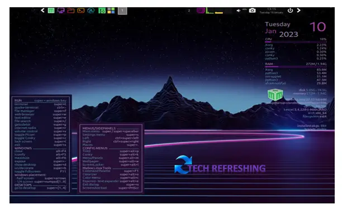347x214 pixels.
Task: Launch the orange terminal icon
Action: 81,11
